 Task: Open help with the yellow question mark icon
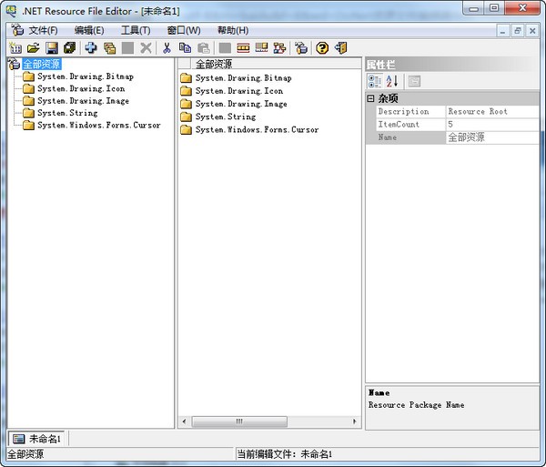(x=322, y=48)
